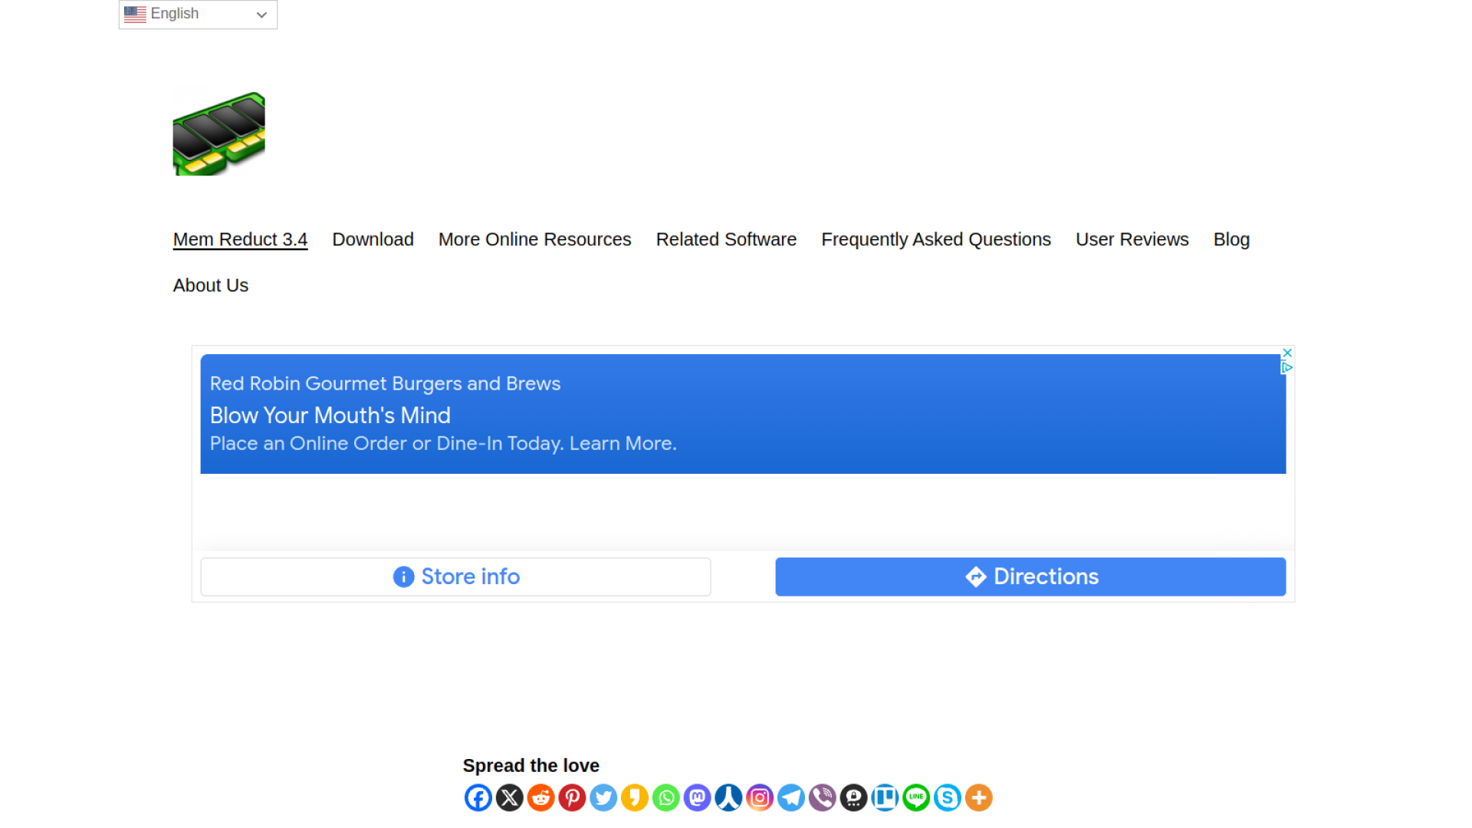The height and width of the screenshot is (828, 1472).
Task: Close the ad with X icon
Action: (x=1287, y=353)
